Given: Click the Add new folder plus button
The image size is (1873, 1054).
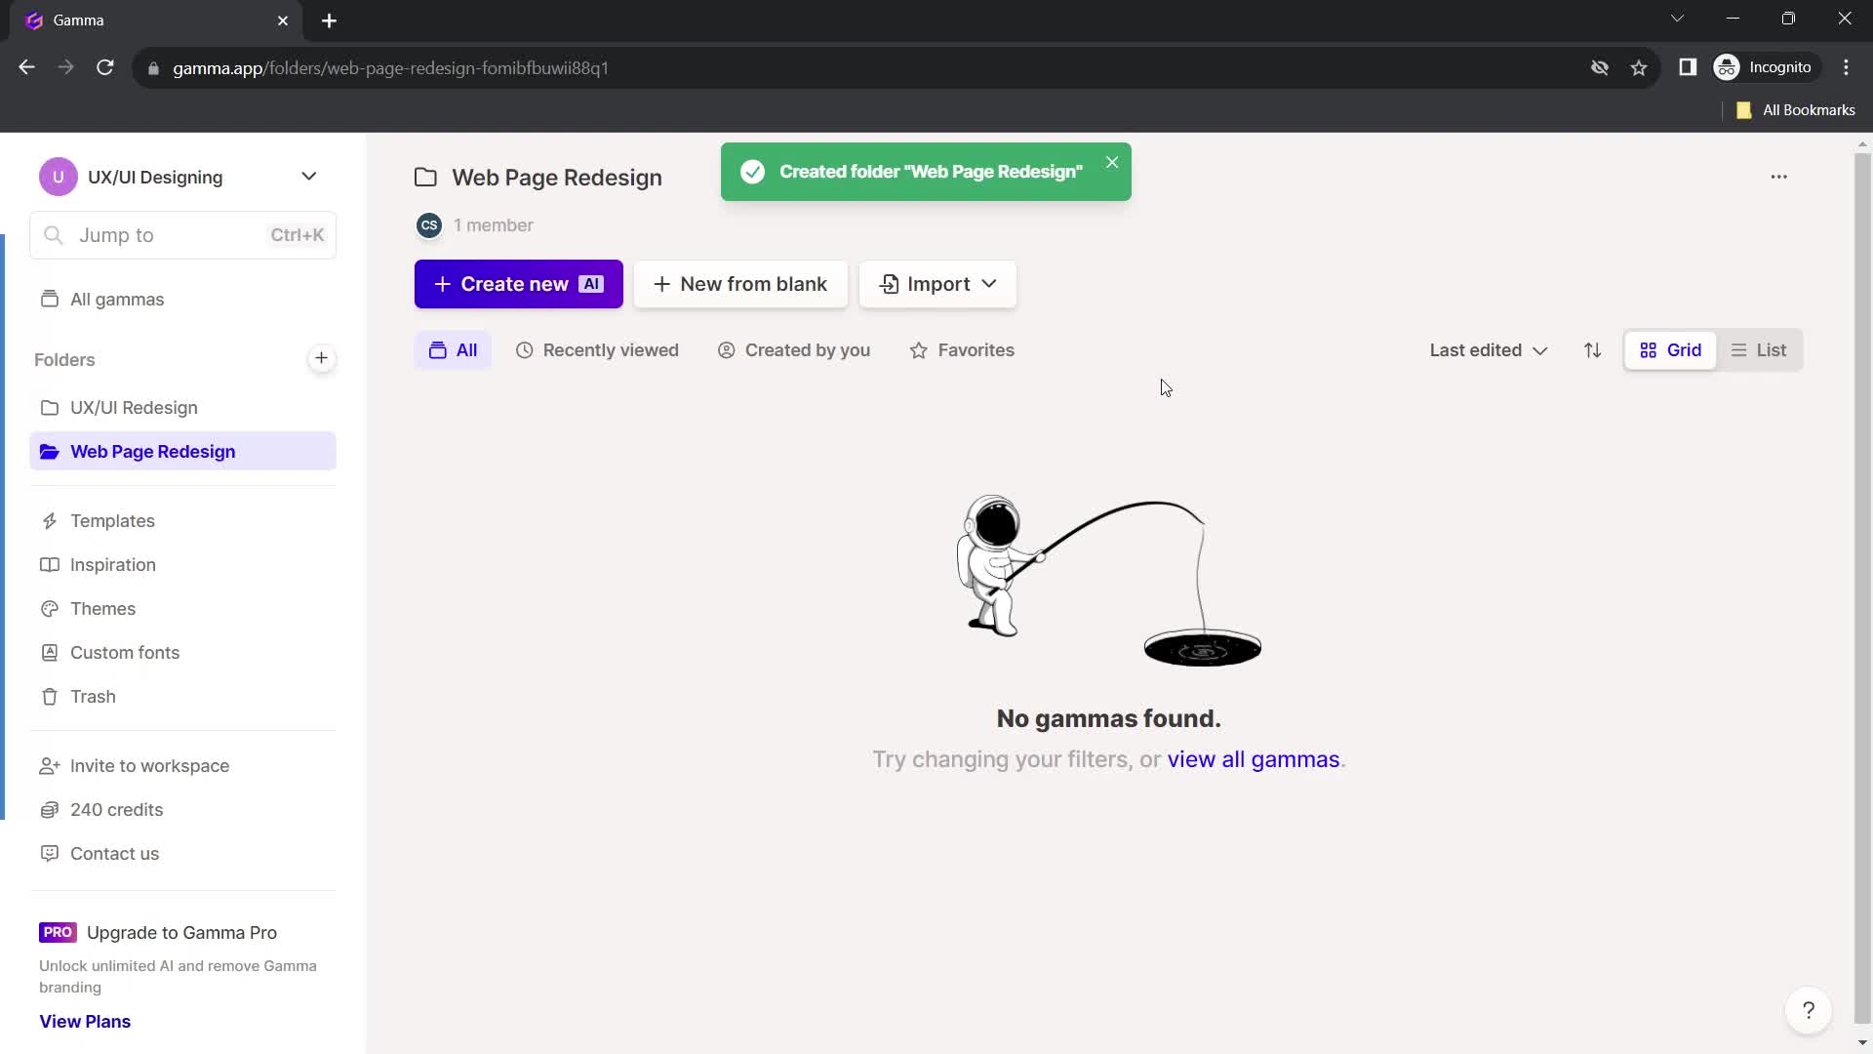Looking at the screenshot, I should tap(319, 358).
